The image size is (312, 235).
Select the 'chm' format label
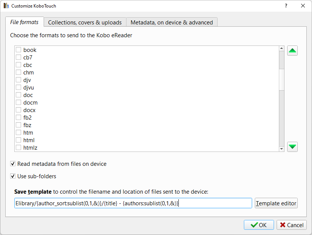(29, 73)
